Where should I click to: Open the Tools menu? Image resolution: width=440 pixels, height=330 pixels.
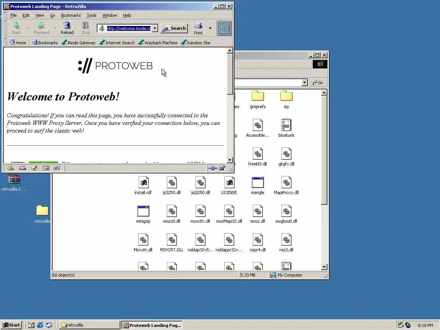point(92,15)
